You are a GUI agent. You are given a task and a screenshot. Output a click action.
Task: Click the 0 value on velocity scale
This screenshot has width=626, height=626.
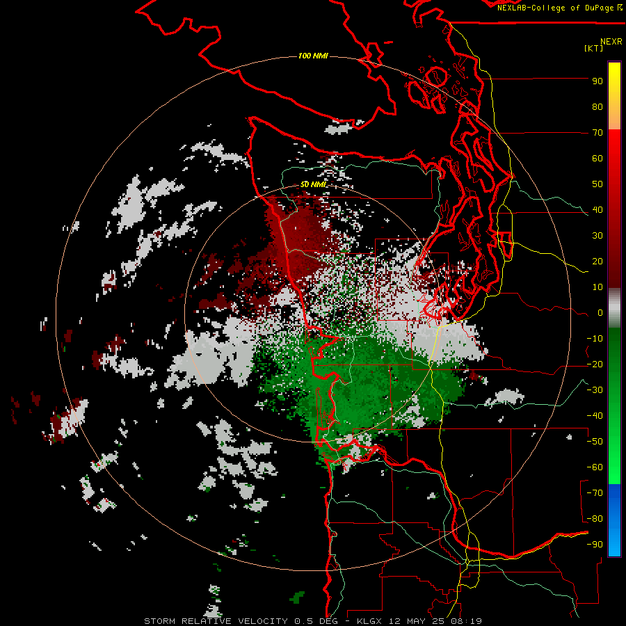(600, 312)
